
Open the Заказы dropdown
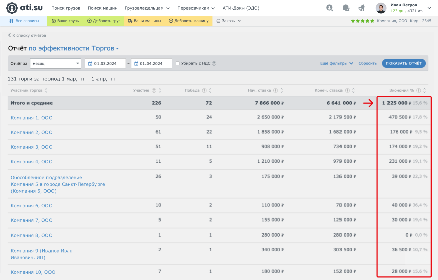[x=229, y=21]
